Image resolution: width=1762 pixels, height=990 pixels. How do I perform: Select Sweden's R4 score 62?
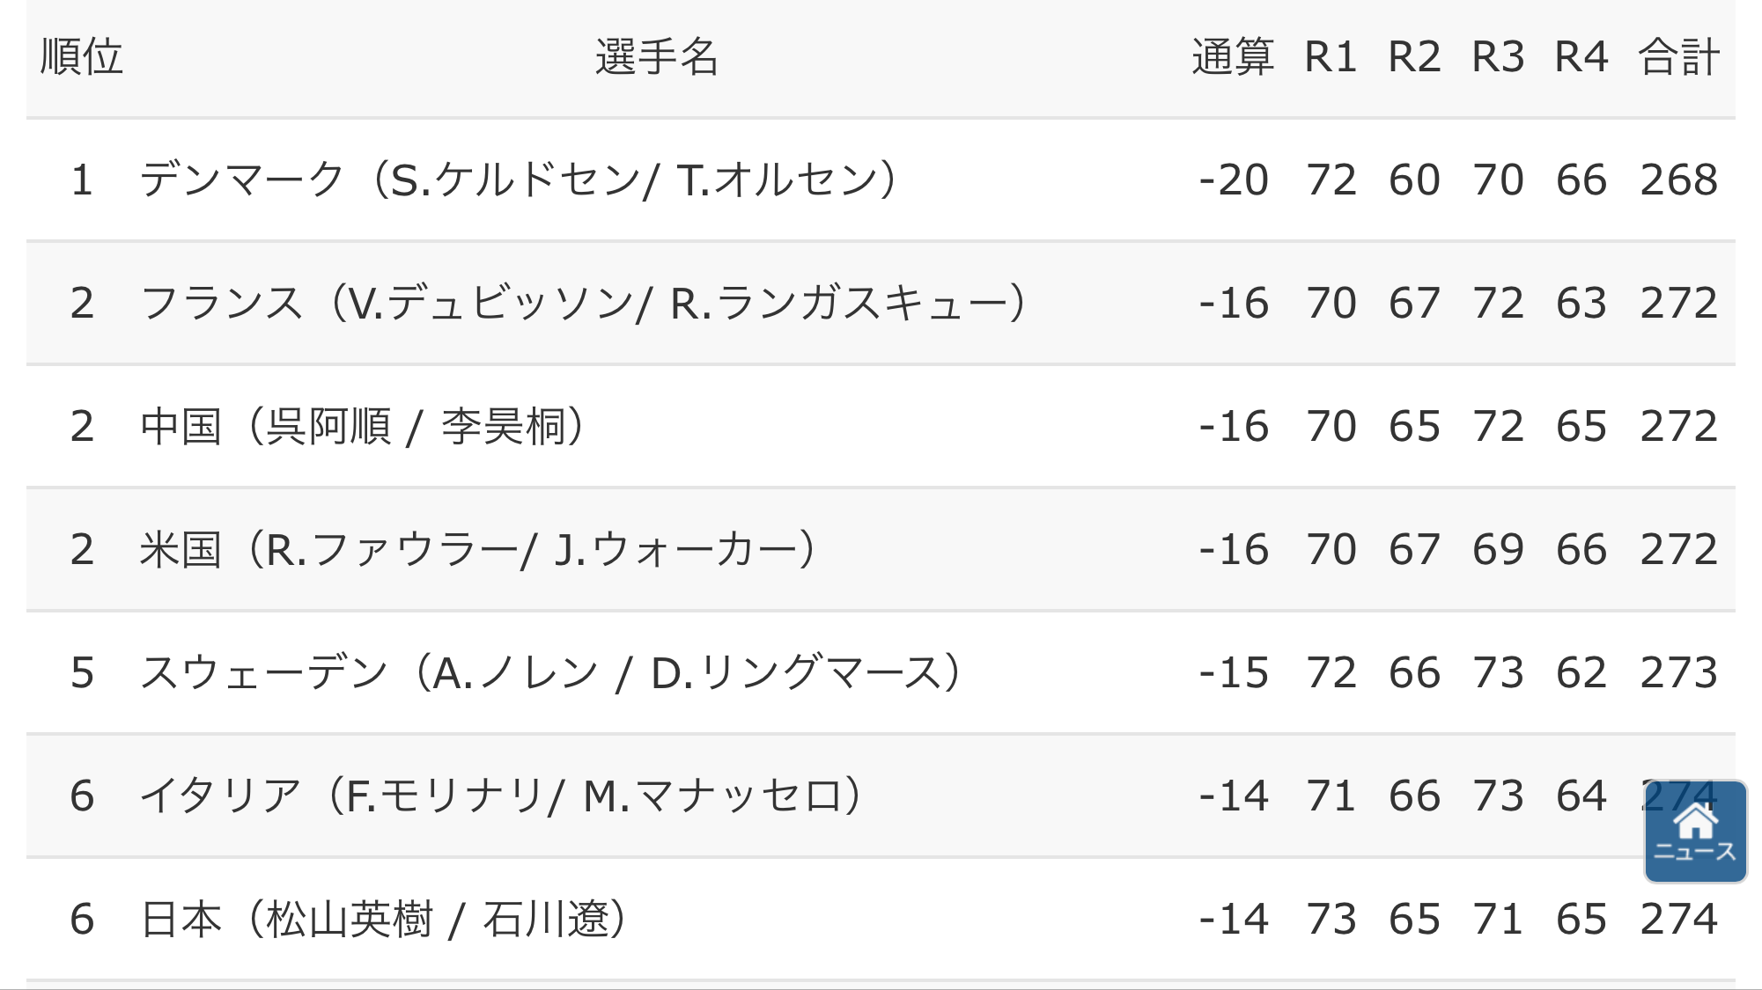point(1581,673)
